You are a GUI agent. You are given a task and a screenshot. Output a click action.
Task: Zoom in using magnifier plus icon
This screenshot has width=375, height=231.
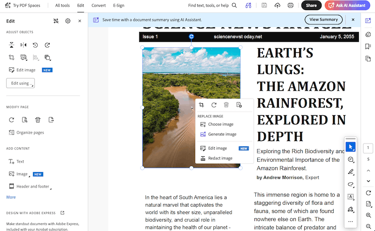[x=368, y=215]
